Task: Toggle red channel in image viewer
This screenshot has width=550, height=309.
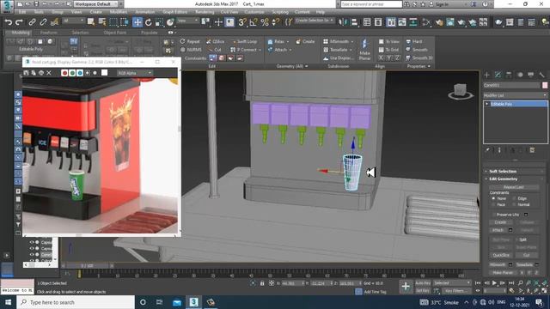Action: click(64, 73)
